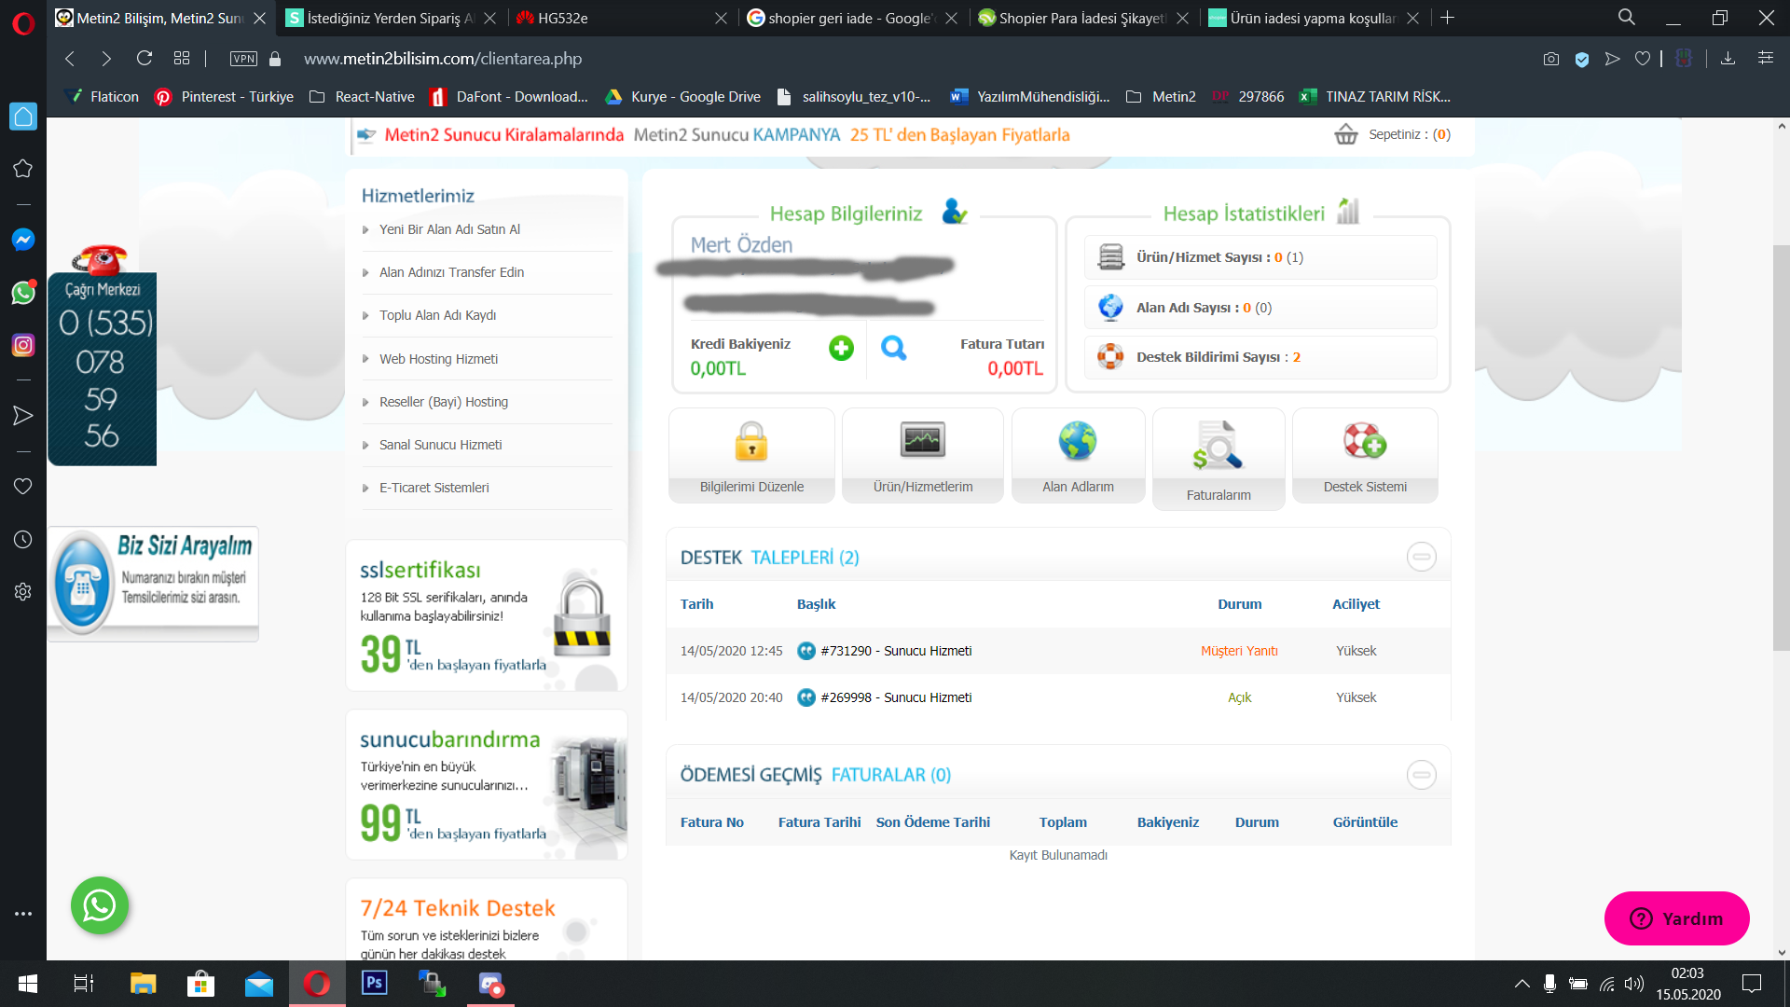Open WhatsApp in the Opera sidebar

tap(23, 293)
